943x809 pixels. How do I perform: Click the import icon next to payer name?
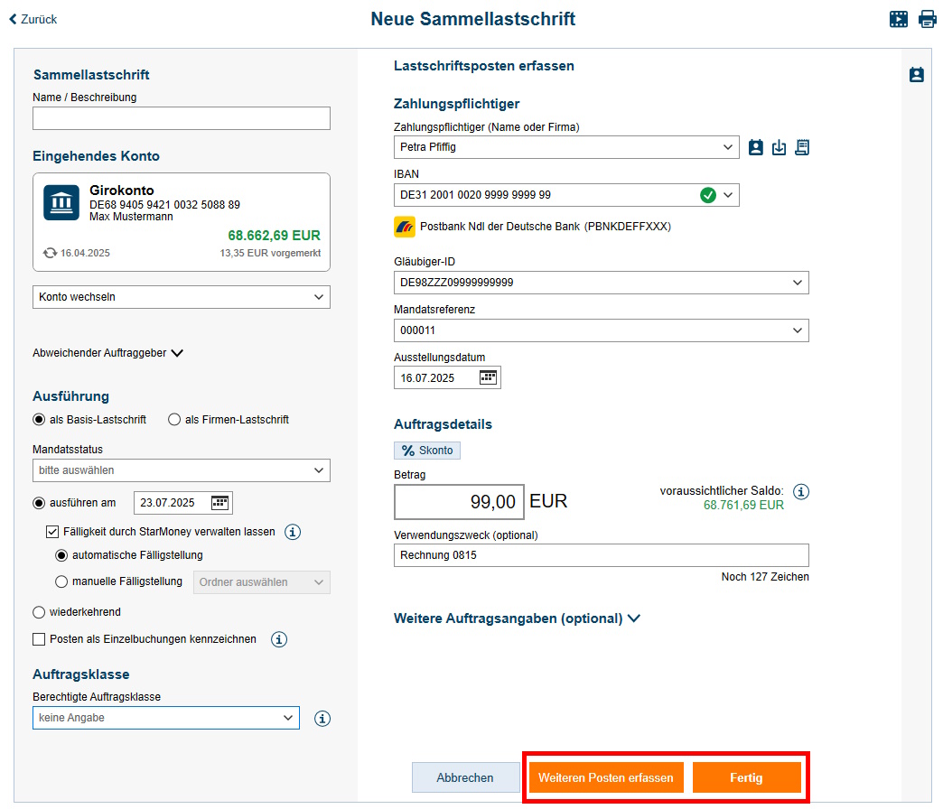click(779, 147)
